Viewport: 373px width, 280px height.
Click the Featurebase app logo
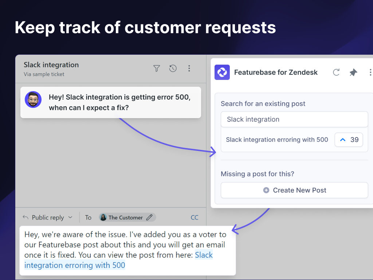[222, 72]
